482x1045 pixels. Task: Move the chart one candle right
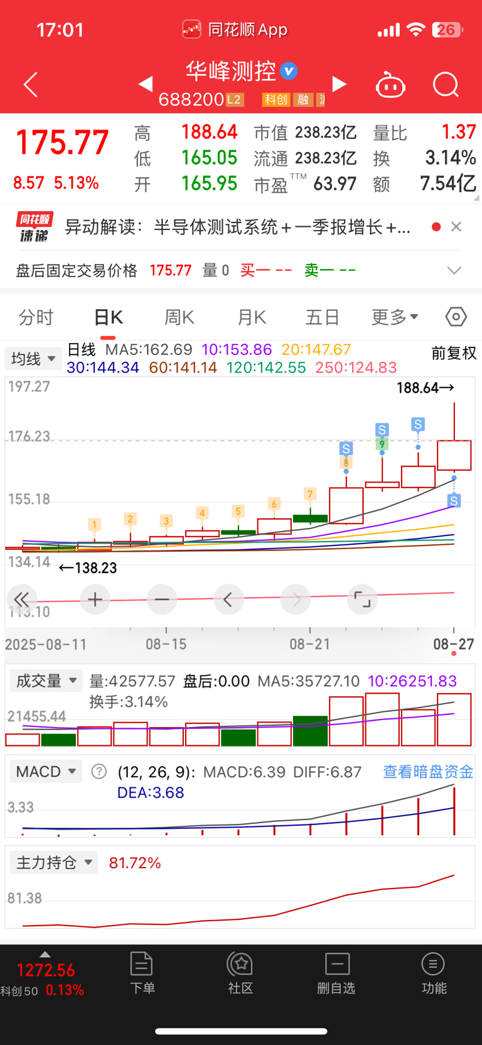pyautogui.click(x=296, y=599)
